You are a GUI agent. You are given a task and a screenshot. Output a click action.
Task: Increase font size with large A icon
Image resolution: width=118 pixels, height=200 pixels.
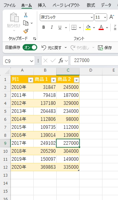[x=112, y=17]
